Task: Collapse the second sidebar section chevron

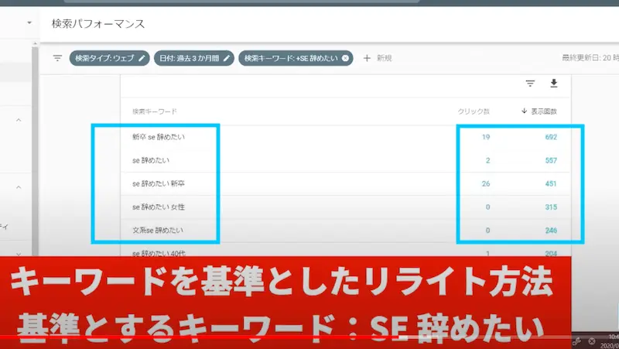Action: [x=19, y=186]
